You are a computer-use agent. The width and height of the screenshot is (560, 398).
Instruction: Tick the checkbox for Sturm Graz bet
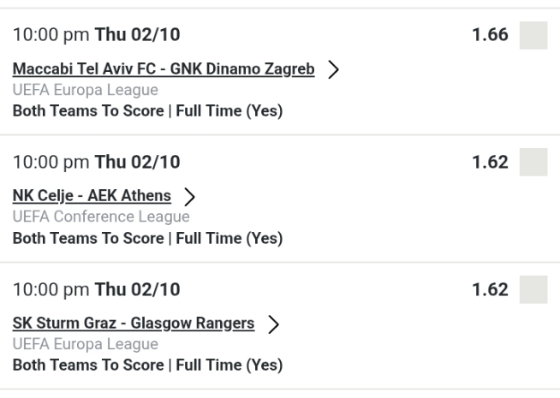[x=533, y=289]
